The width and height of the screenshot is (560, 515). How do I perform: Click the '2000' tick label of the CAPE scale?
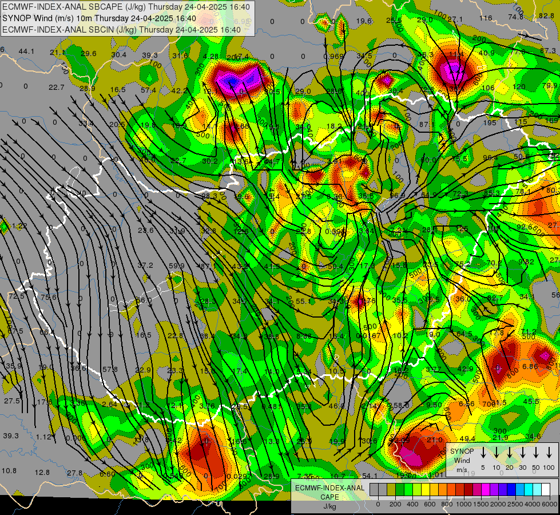pyautogui.click(x=498, y=504)
